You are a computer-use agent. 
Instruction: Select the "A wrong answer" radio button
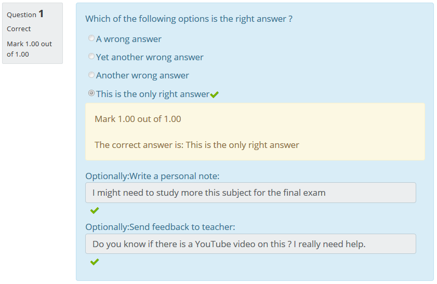(91, 38)
